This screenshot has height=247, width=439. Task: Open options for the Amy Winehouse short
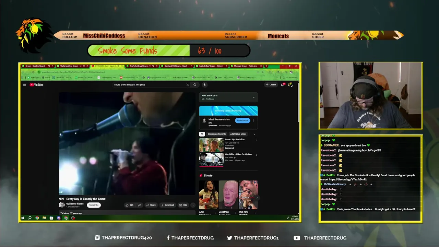coord(216,213)
